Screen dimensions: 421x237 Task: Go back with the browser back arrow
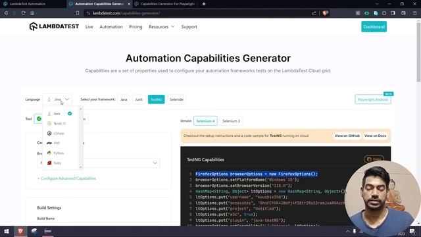pos(6,13)
